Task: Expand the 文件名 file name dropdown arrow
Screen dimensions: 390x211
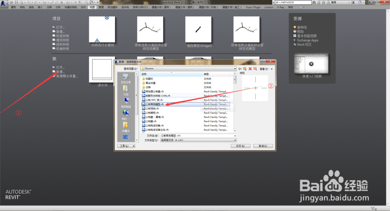Action: [235, 136]
